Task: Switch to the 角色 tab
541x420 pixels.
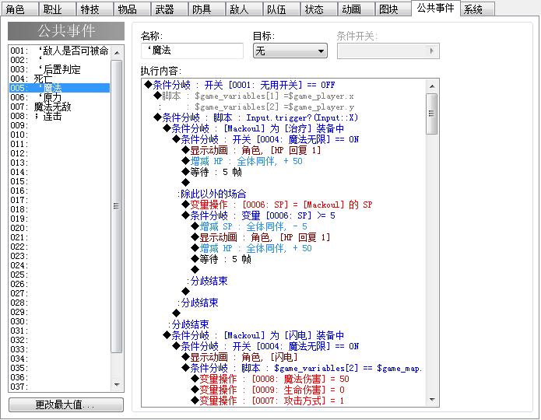Action: pos(19,9)
